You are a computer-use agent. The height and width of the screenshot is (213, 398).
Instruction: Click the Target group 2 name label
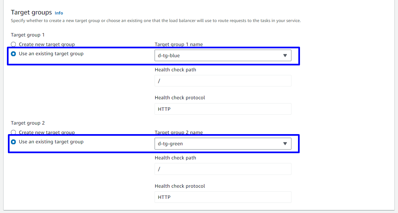[179, 132]
